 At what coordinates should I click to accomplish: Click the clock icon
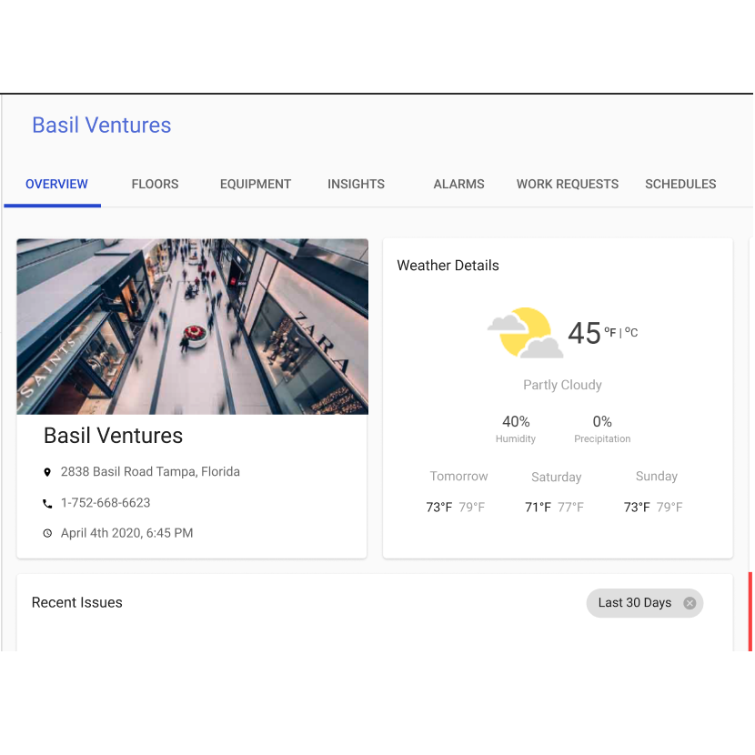[x=47, y=533]
